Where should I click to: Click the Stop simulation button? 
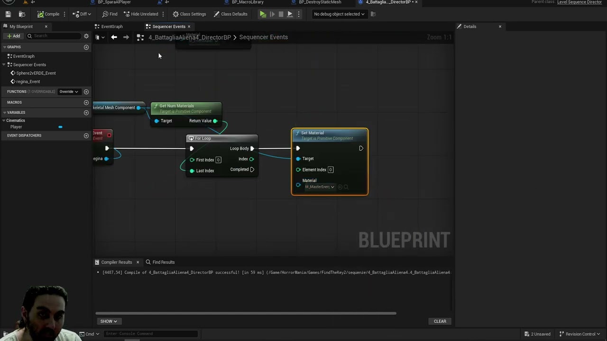pos(281,14)
